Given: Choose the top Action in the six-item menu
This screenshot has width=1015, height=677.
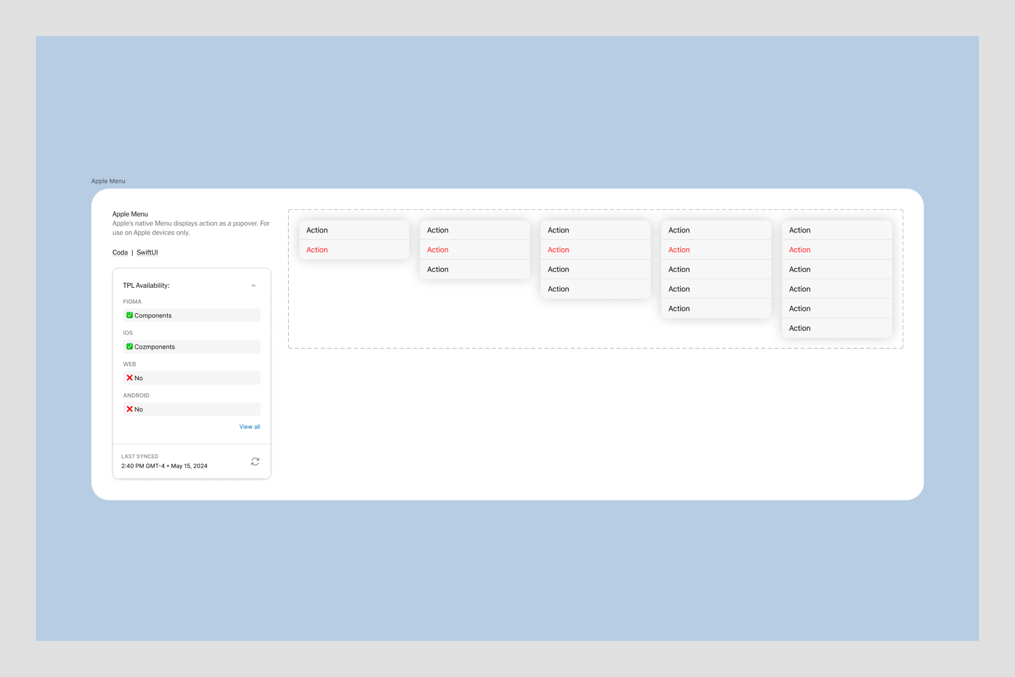Looking at the screenshot, I should coord(837,230).
